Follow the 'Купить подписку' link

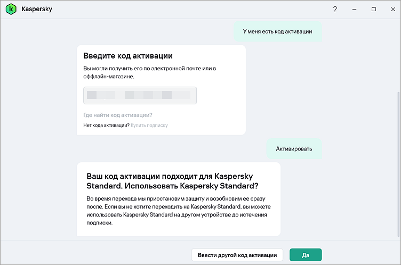click(149, 126)
